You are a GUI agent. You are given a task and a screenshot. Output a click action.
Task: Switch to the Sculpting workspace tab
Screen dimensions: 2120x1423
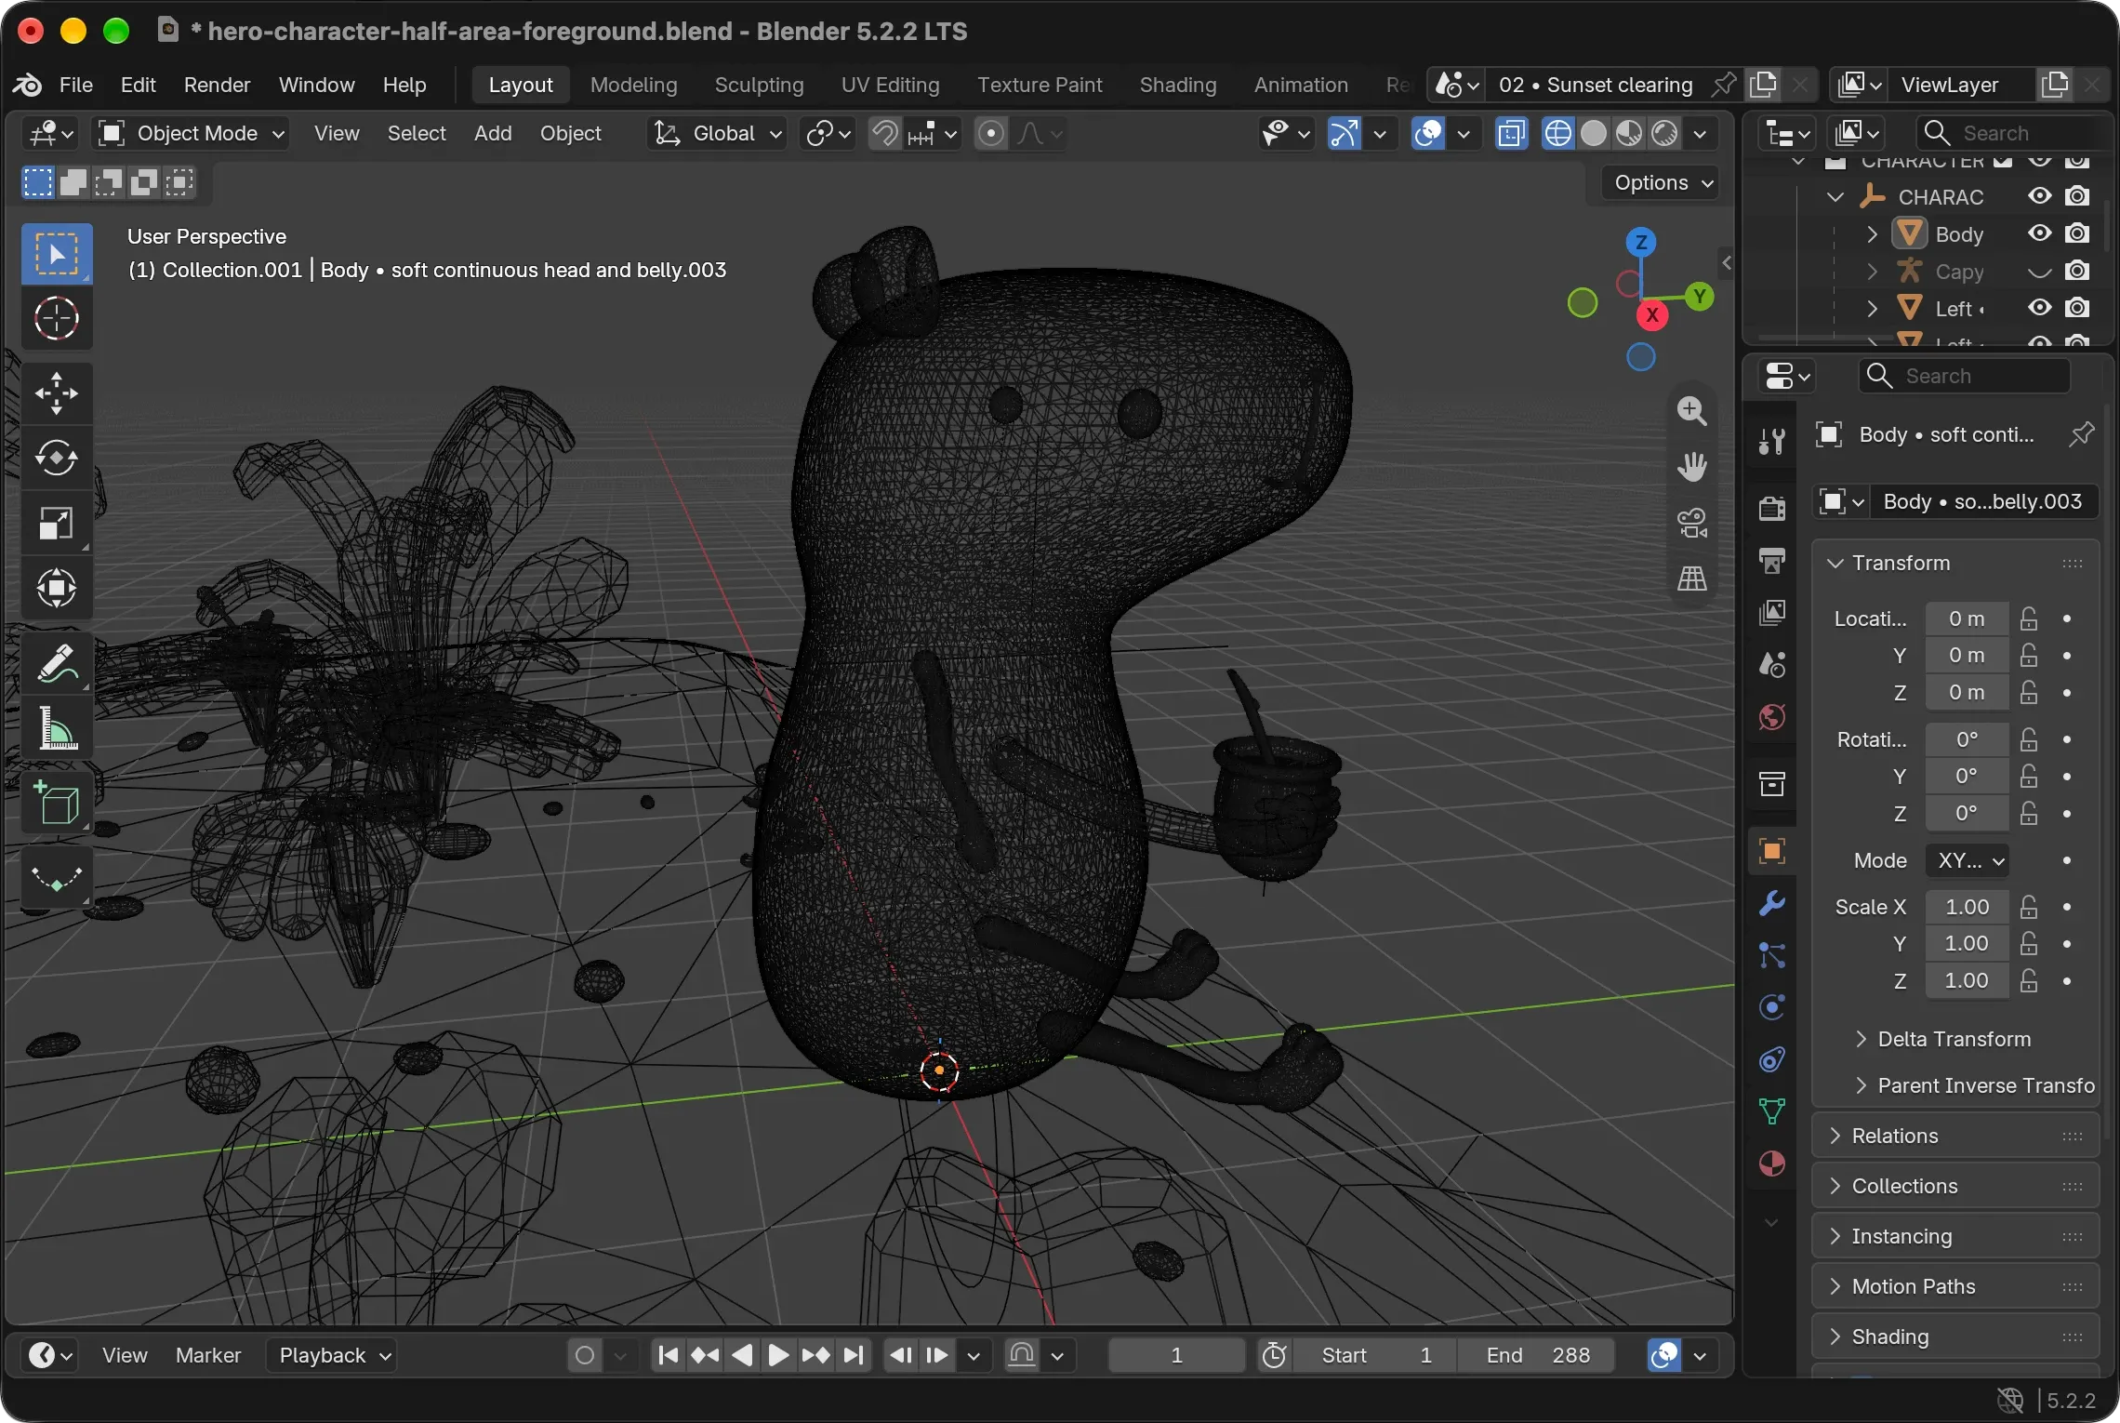click(759, 85)
